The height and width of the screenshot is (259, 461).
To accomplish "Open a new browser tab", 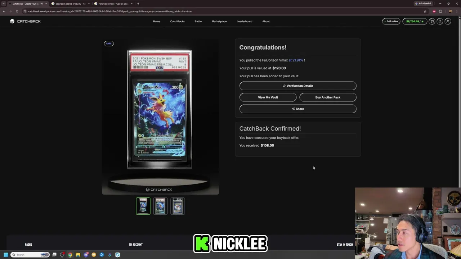I will (x=138, y=4).
